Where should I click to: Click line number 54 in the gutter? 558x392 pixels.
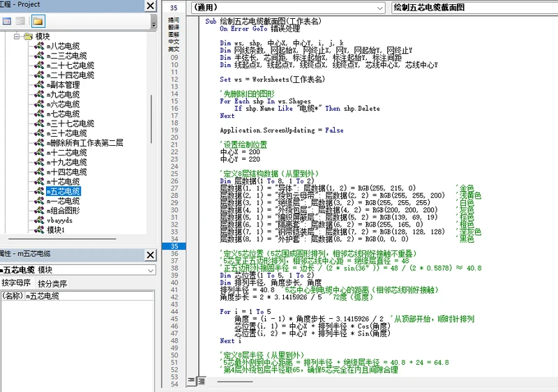[174, 384]
